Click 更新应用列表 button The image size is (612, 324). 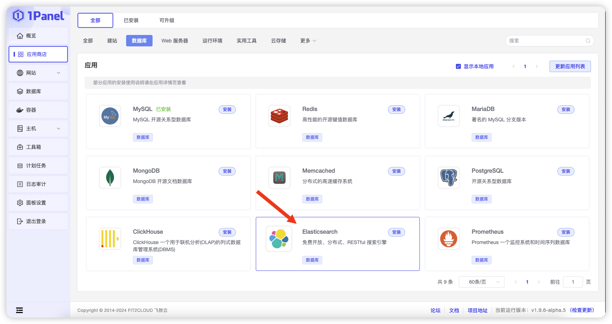[x=570, y=66]
